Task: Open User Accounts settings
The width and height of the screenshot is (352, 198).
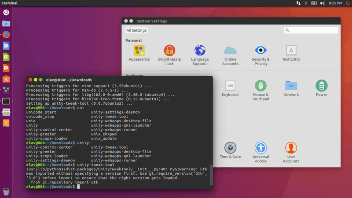Action: (291, 152)
